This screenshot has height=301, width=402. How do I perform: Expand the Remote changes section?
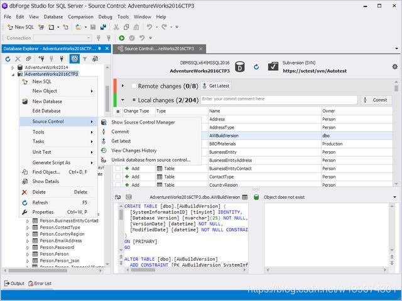tap(123, 86)
